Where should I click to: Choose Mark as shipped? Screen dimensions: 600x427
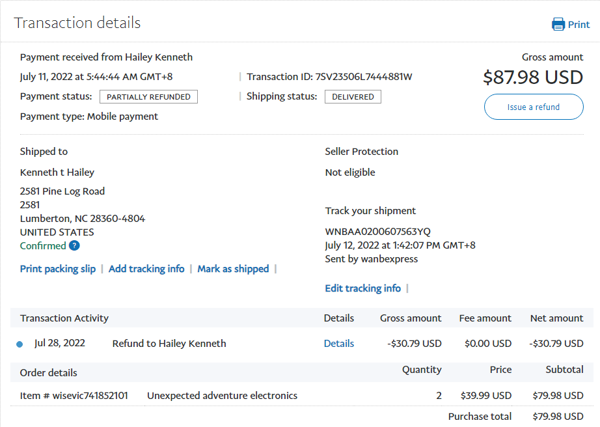tap(233, 269)
